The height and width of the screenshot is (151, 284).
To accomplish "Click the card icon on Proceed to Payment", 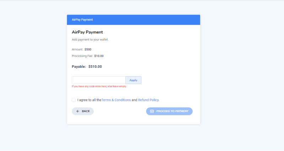I will point(152,111).
